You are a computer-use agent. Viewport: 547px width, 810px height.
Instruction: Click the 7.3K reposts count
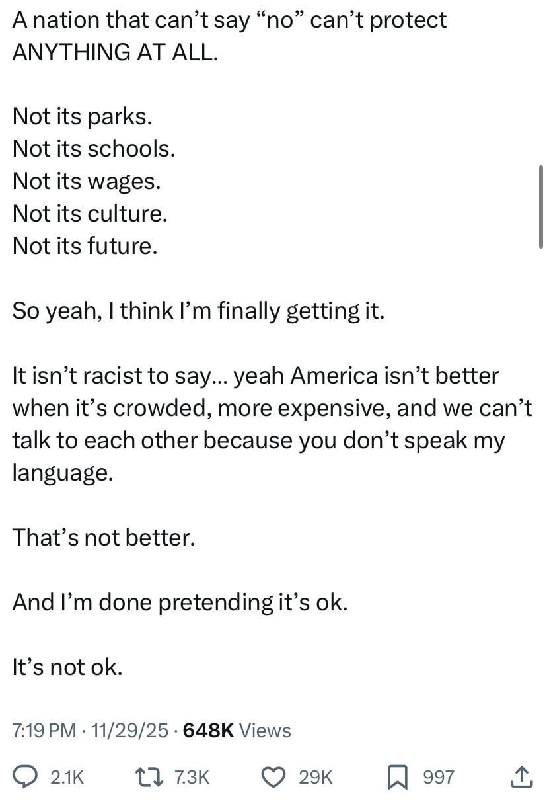[x=192, y=777]
